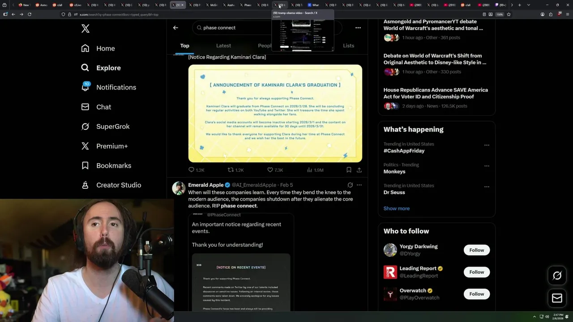Follow Overwatch
Screen dimensions: 573x322
[477, 294]
